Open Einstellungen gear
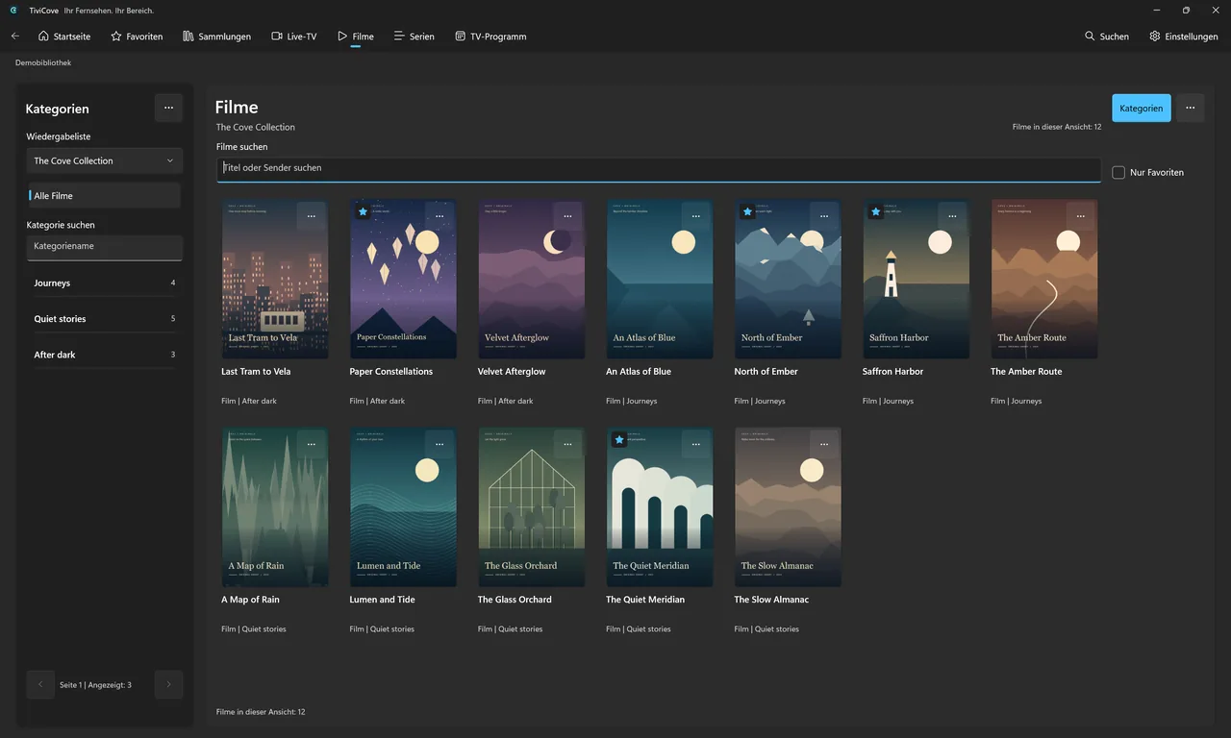The width and height of the screenshot is (1231, 738). pos(1155,37)
